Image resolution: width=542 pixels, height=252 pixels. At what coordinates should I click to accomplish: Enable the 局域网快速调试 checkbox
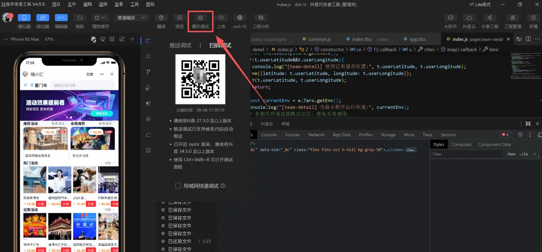[178, 186]
